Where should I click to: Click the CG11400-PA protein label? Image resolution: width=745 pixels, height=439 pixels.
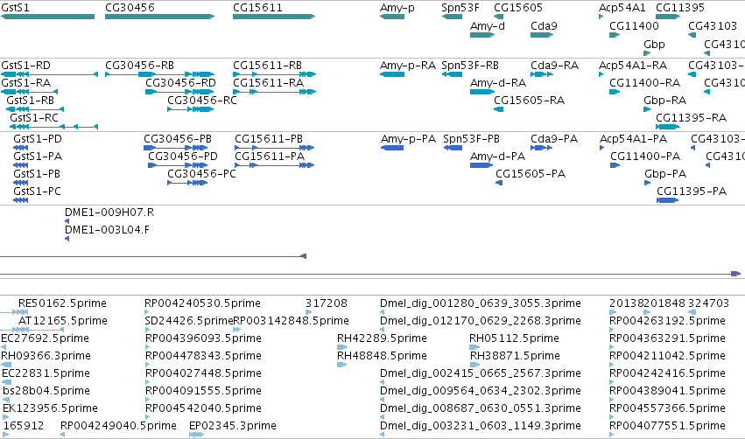pyautogui.click(x=645, y=157)
